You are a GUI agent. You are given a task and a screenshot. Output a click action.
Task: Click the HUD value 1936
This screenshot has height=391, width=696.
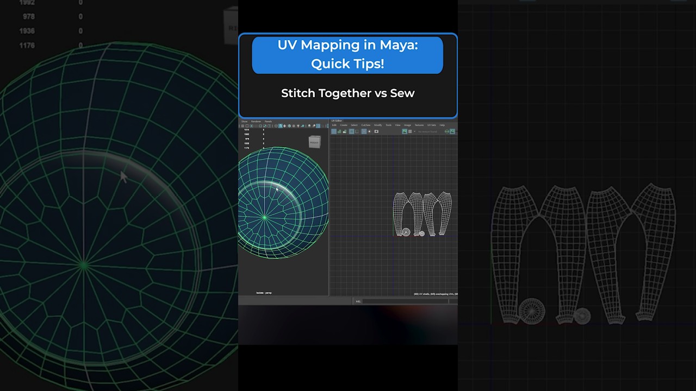[x=246, y=143]
